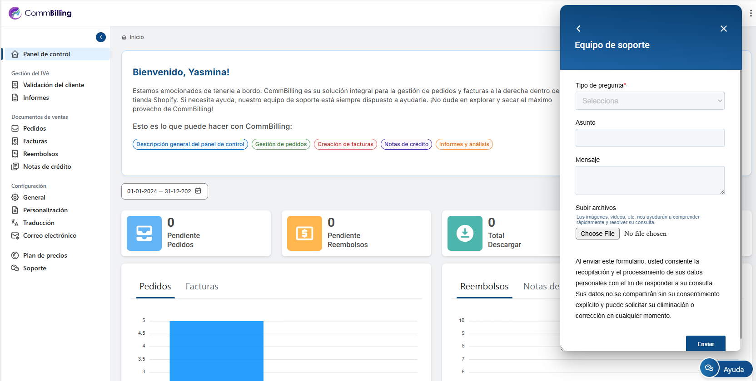Switch to the Facturas chart tab

click(x=202, y=287)
